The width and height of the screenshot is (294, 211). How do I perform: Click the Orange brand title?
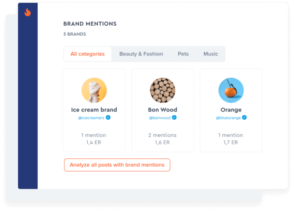231,110
